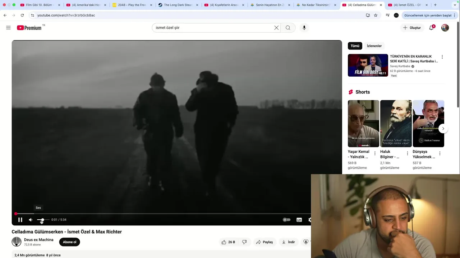Switch to Kıyafetlerin Arası tab
Screen dimensions: 460x258
224,5
